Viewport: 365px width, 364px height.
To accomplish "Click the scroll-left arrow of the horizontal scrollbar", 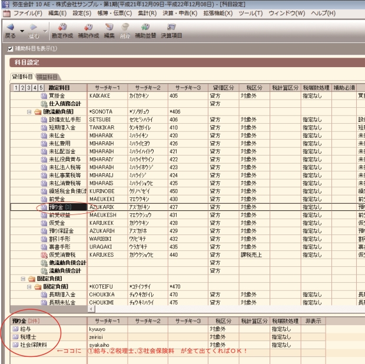I will (91, 309).
